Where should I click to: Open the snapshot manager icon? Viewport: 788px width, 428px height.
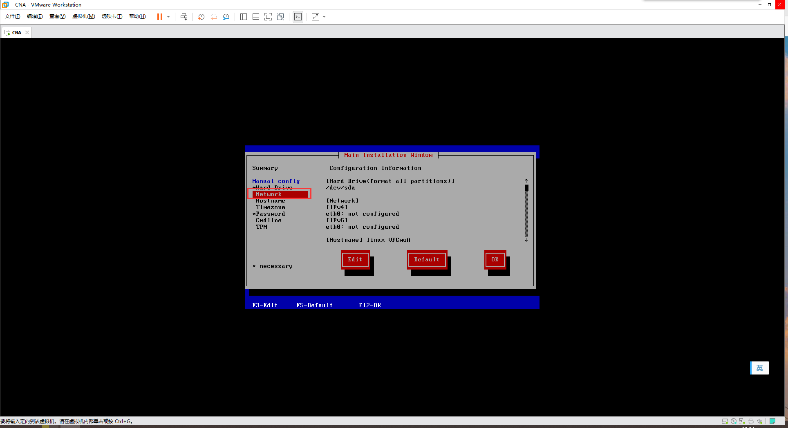click(226, 17)
